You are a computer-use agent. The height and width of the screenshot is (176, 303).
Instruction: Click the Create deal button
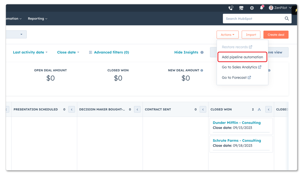click(x=276, y=34)
